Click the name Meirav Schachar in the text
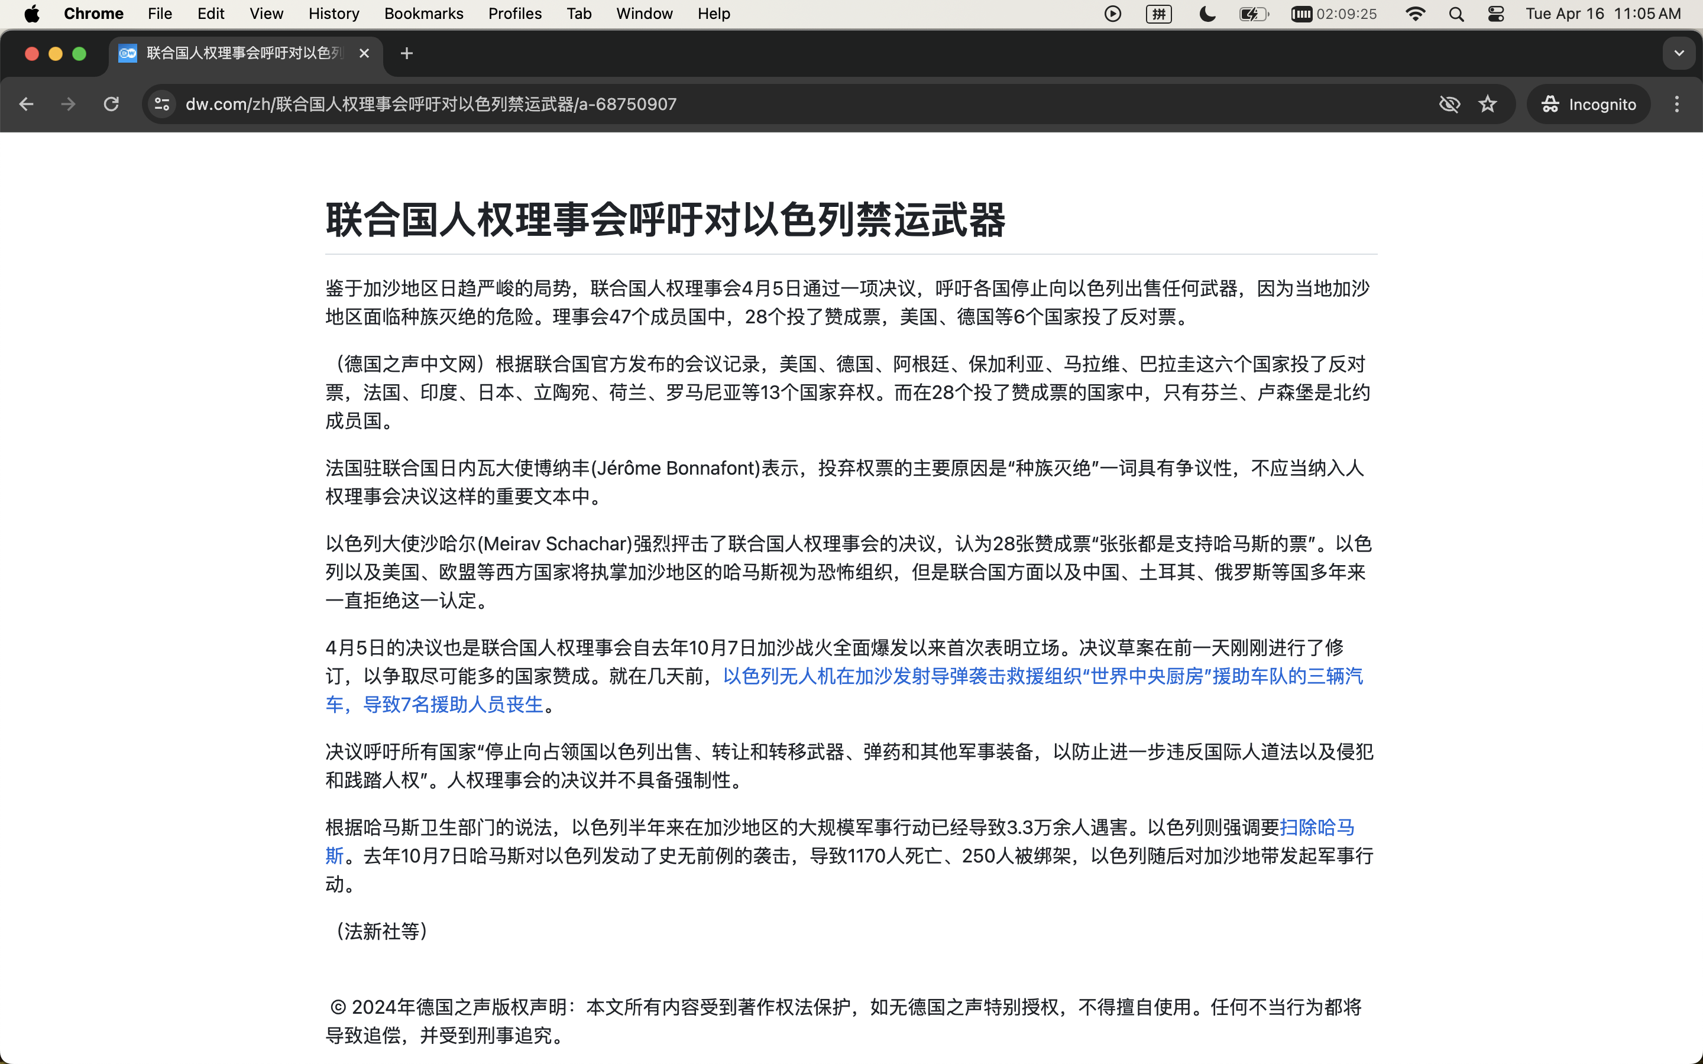Image resolution: width=1703 pixels, height=1064 pixels. (555, 544)
